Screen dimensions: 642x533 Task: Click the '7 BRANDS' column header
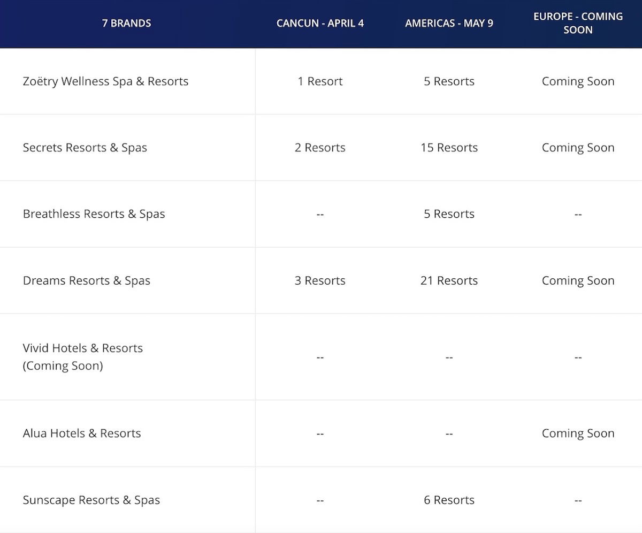click(x=127, y=23)
